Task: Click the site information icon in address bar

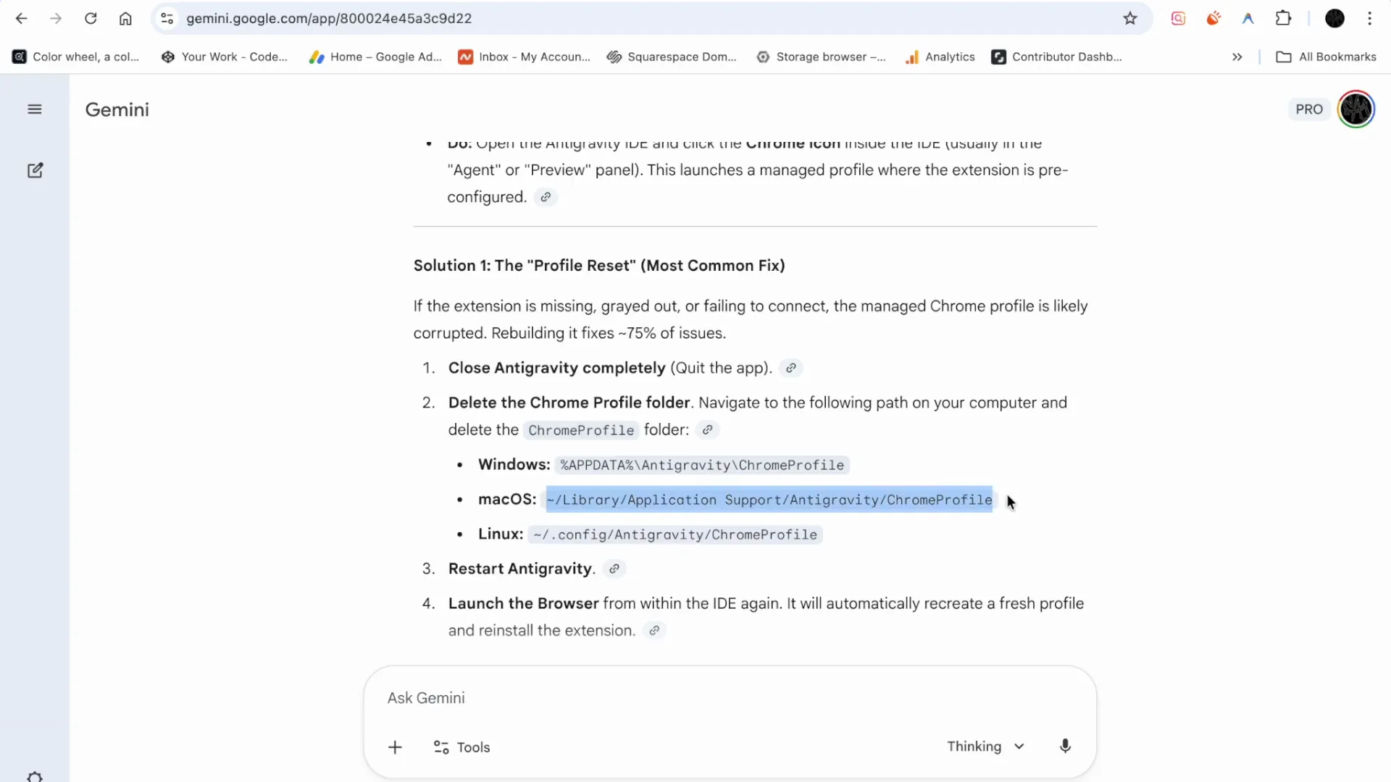Action: point(166,18)
